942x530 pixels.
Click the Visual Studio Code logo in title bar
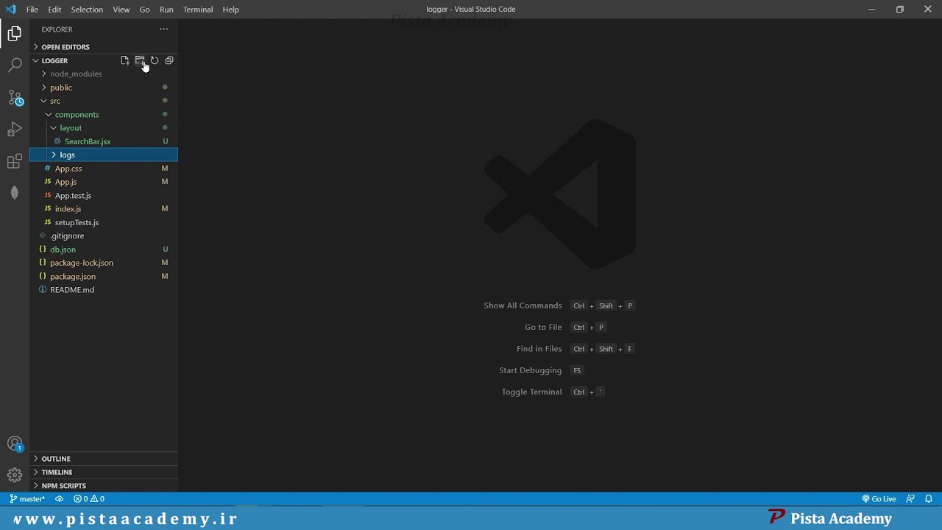(x=10, y=10)
